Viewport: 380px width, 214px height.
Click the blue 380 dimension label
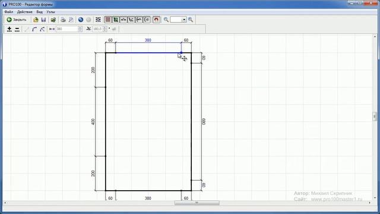coord(148,40)
